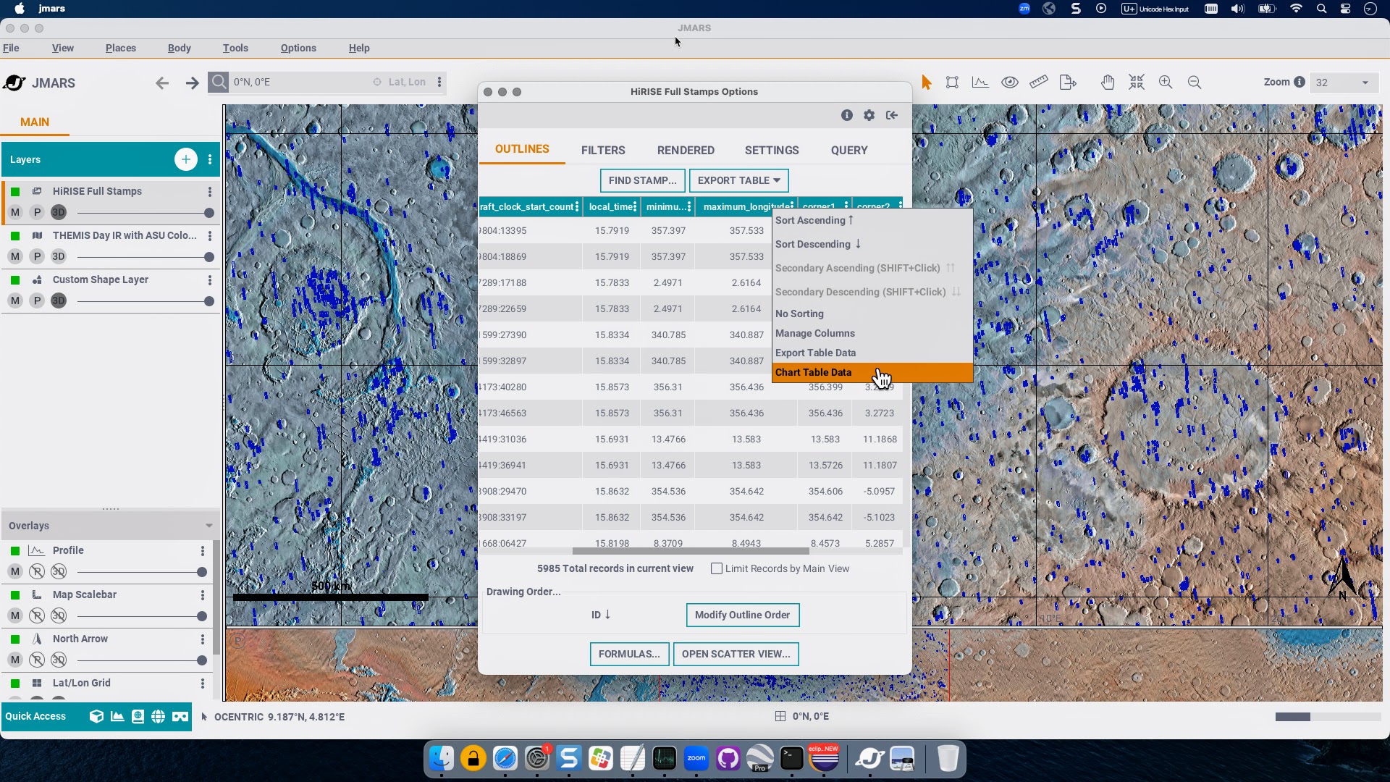Select Sort Ascending in context menu

tap(872, 220)
